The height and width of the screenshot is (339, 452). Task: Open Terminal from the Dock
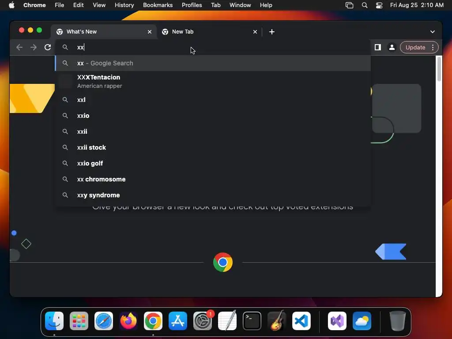[x=252, y=321]
